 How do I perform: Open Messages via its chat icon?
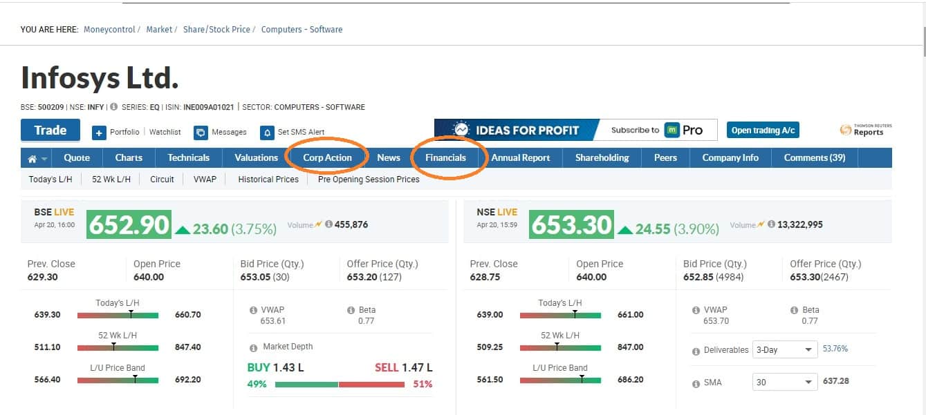coord(201,133)
